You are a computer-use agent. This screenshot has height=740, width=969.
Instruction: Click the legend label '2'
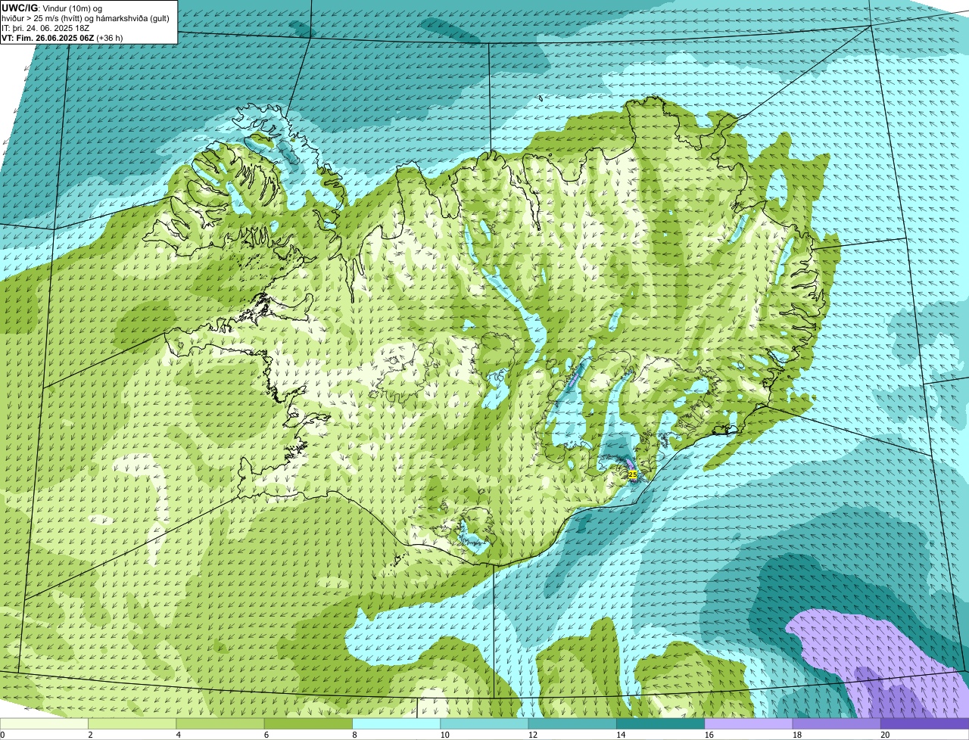pyautogui.click(x=89, y=735)
